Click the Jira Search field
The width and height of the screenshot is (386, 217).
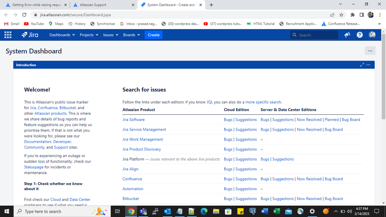pos(314,35)
